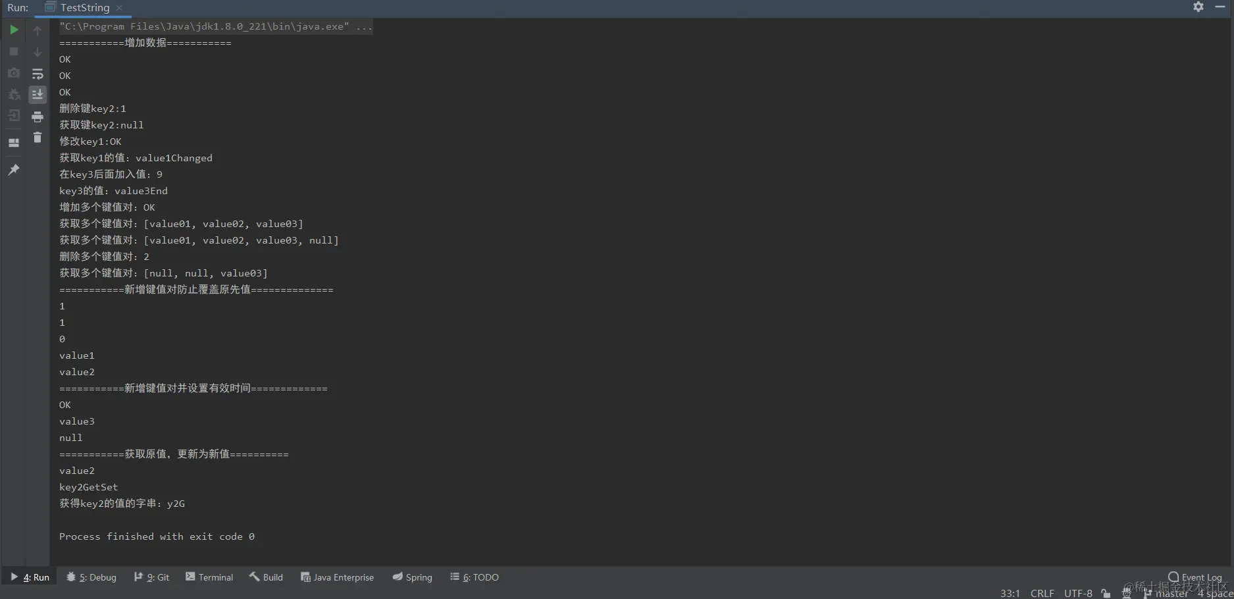Close the TestString run tab

click(119, 8)
